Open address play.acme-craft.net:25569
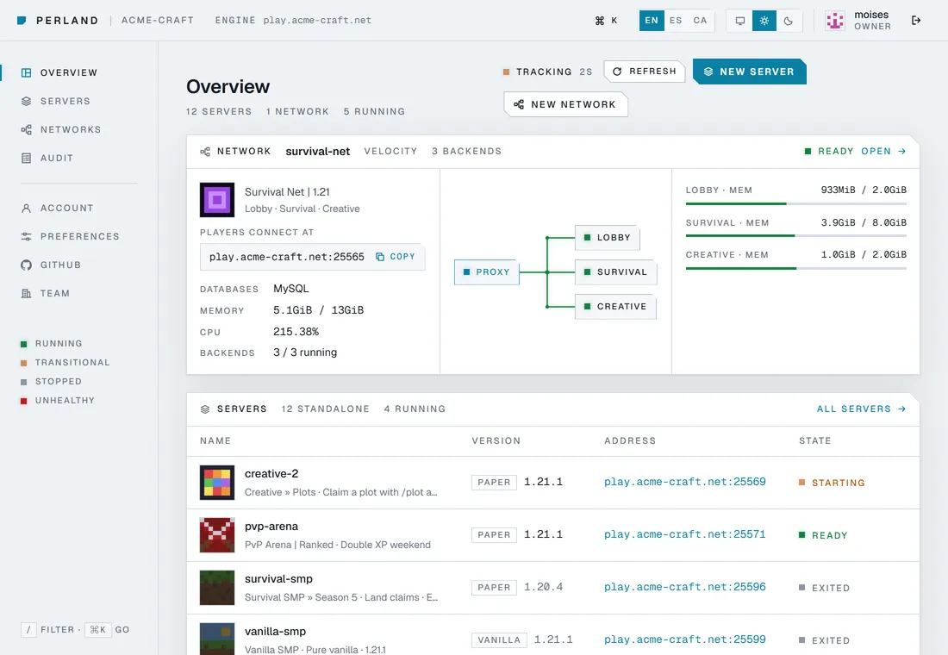The image size is (948, 655). 685,482
